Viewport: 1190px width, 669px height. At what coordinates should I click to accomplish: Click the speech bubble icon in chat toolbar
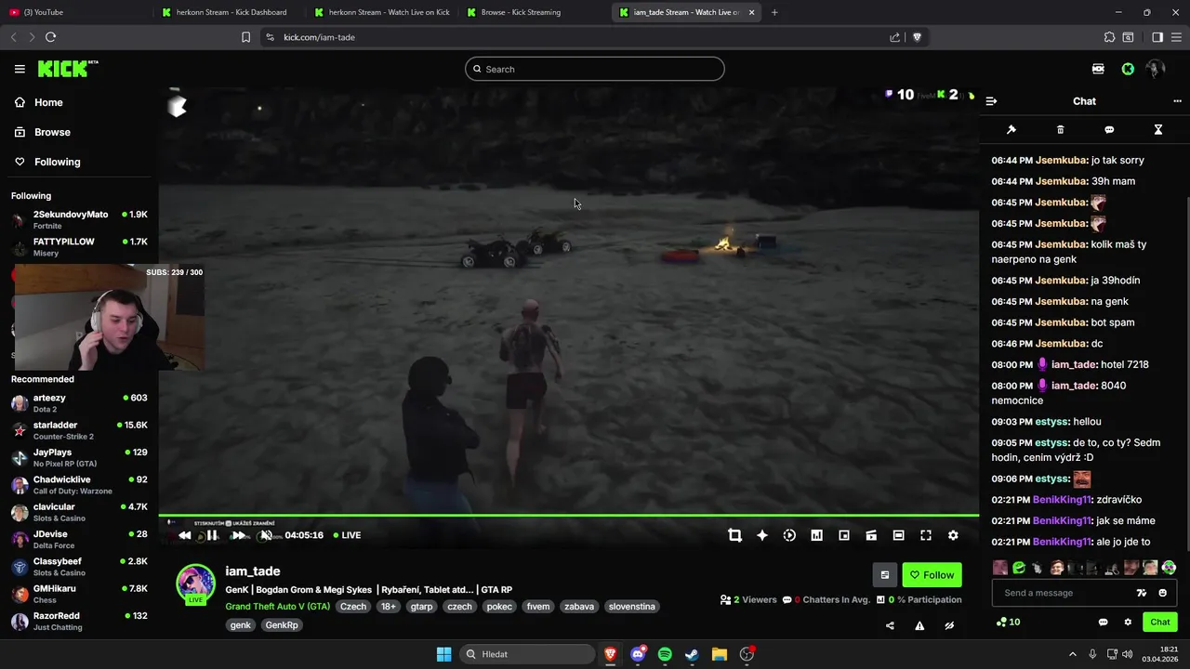[x=1109, y=130]
